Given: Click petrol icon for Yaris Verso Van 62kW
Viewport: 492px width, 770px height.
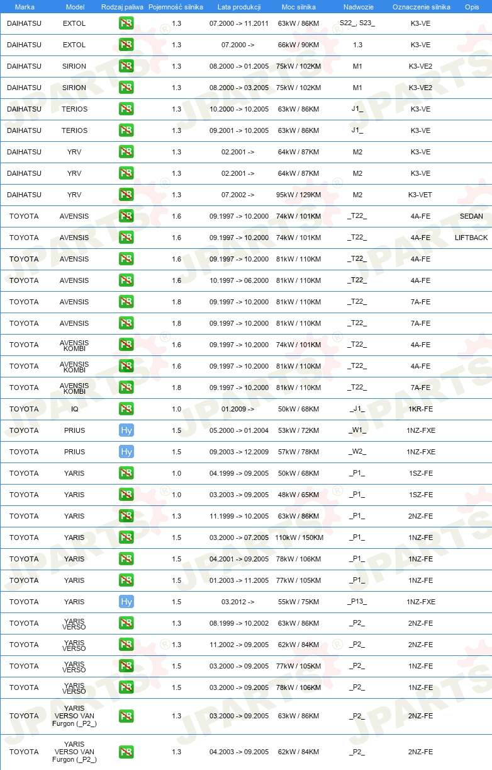Looking at the screenshot, I should [126, 752].
